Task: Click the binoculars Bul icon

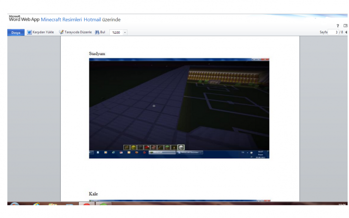Action: coord(97,32)
